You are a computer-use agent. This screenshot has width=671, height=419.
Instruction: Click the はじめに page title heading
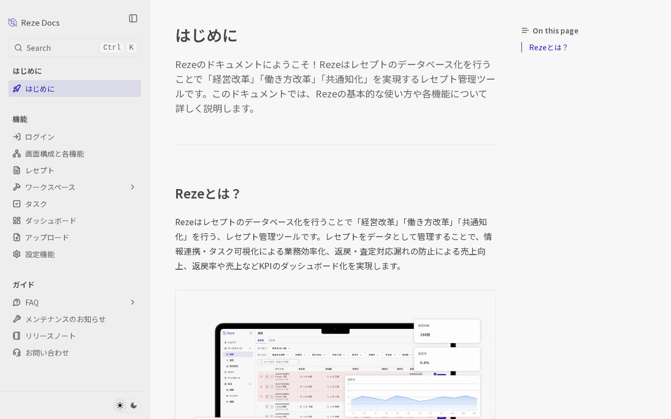point(207,35)
